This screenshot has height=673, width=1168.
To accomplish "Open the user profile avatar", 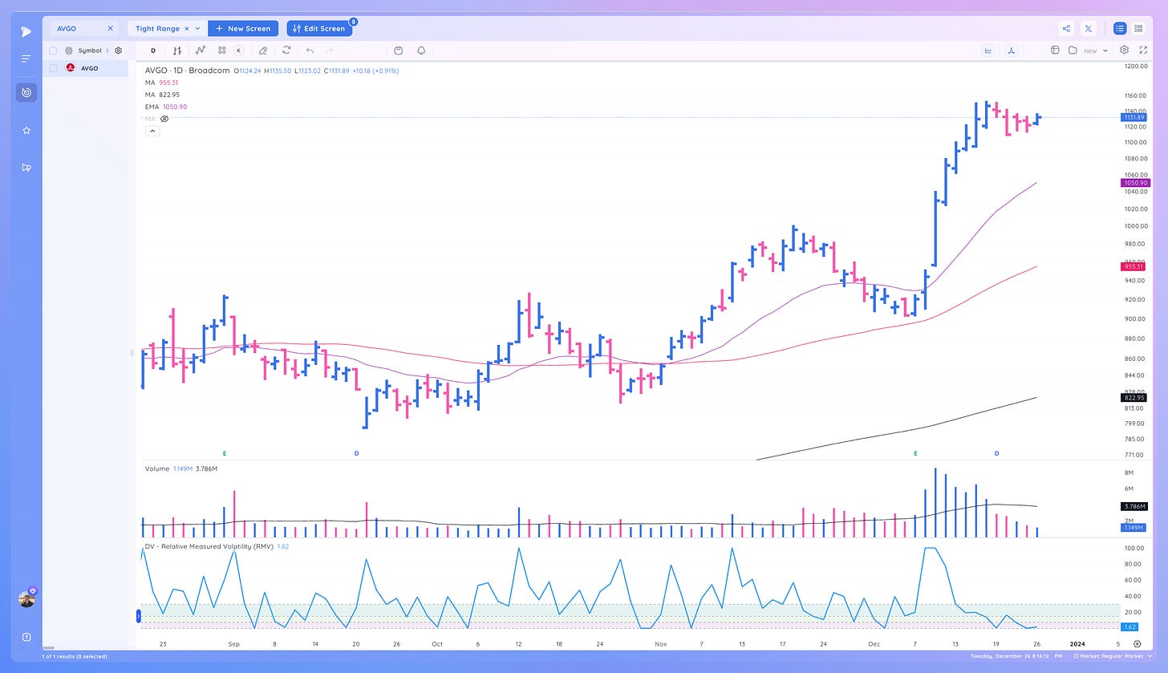I will [26, 598].
